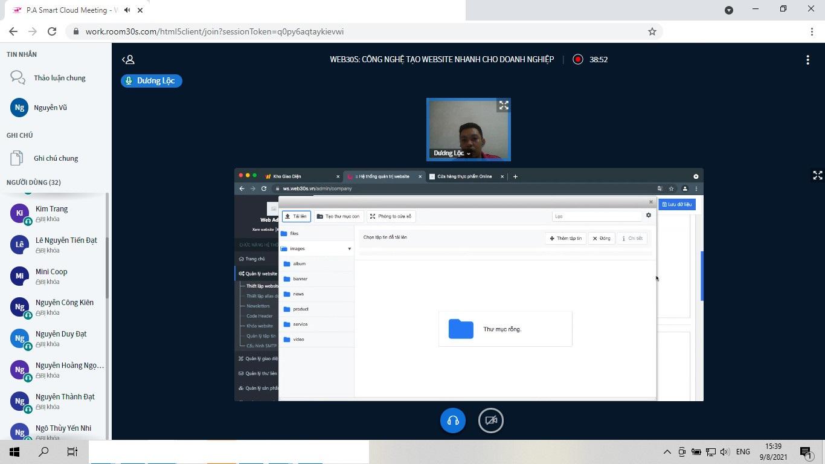
Task: Open the Chrome tab search dropdown
Action: click(729, 10)
